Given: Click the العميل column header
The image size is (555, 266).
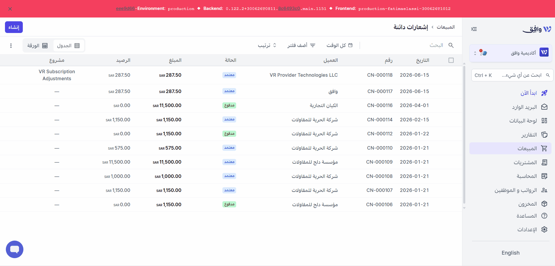Looking at the screenshot, I should click(x=331, y=60).
